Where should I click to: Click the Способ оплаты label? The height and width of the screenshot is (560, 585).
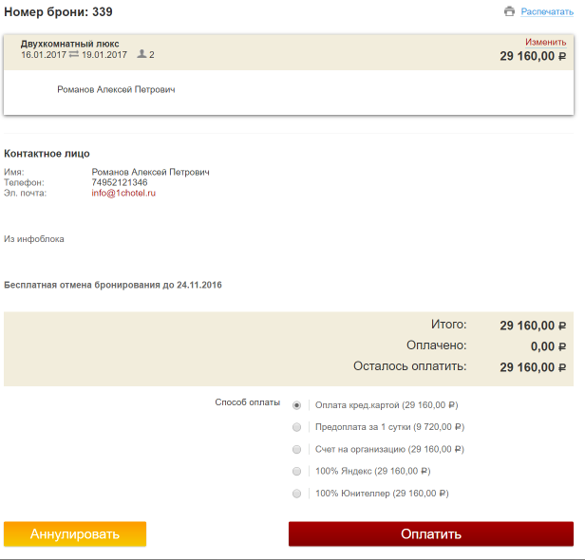coord(247,402)
